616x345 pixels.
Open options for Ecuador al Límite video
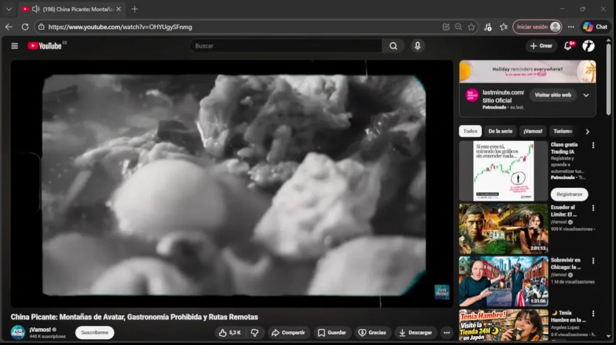[x=593, y=208]
